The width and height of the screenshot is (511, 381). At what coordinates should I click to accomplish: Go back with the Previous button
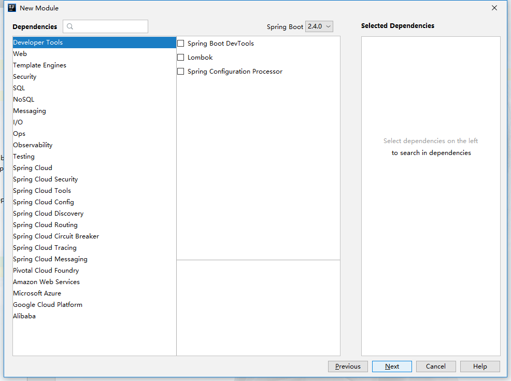point(348,366)
